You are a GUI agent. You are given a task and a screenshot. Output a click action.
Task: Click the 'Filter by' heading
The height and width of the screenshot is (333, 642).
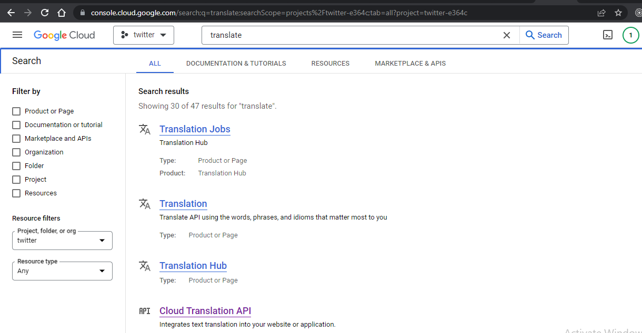point(26,91)
